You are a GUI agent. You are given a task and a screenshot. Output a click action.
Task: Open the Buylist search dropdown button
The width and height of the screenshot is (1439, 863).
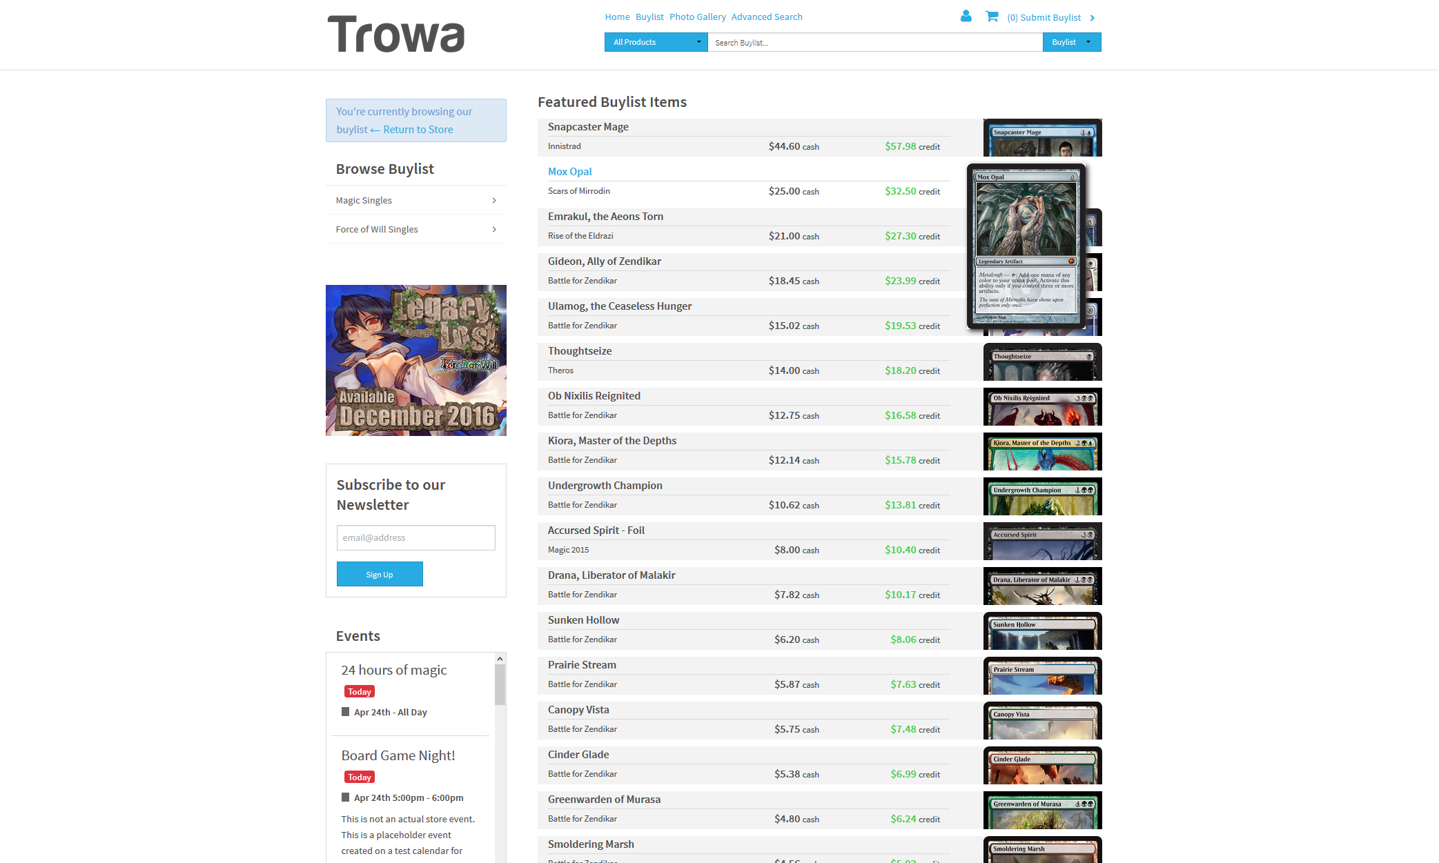point(1071,42)
